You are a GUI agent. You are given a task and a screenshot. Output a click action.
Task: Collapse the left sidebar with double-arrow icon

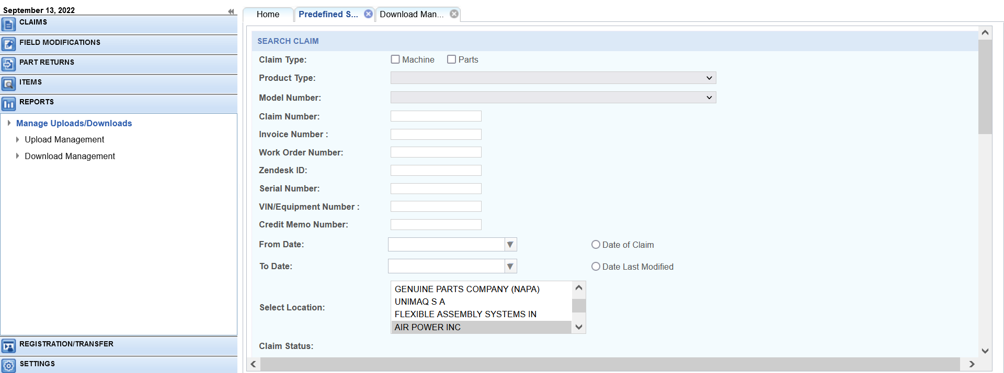(231, 11)
